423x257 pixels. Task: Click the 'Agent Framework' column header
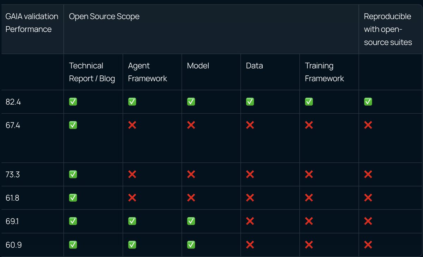152,72
